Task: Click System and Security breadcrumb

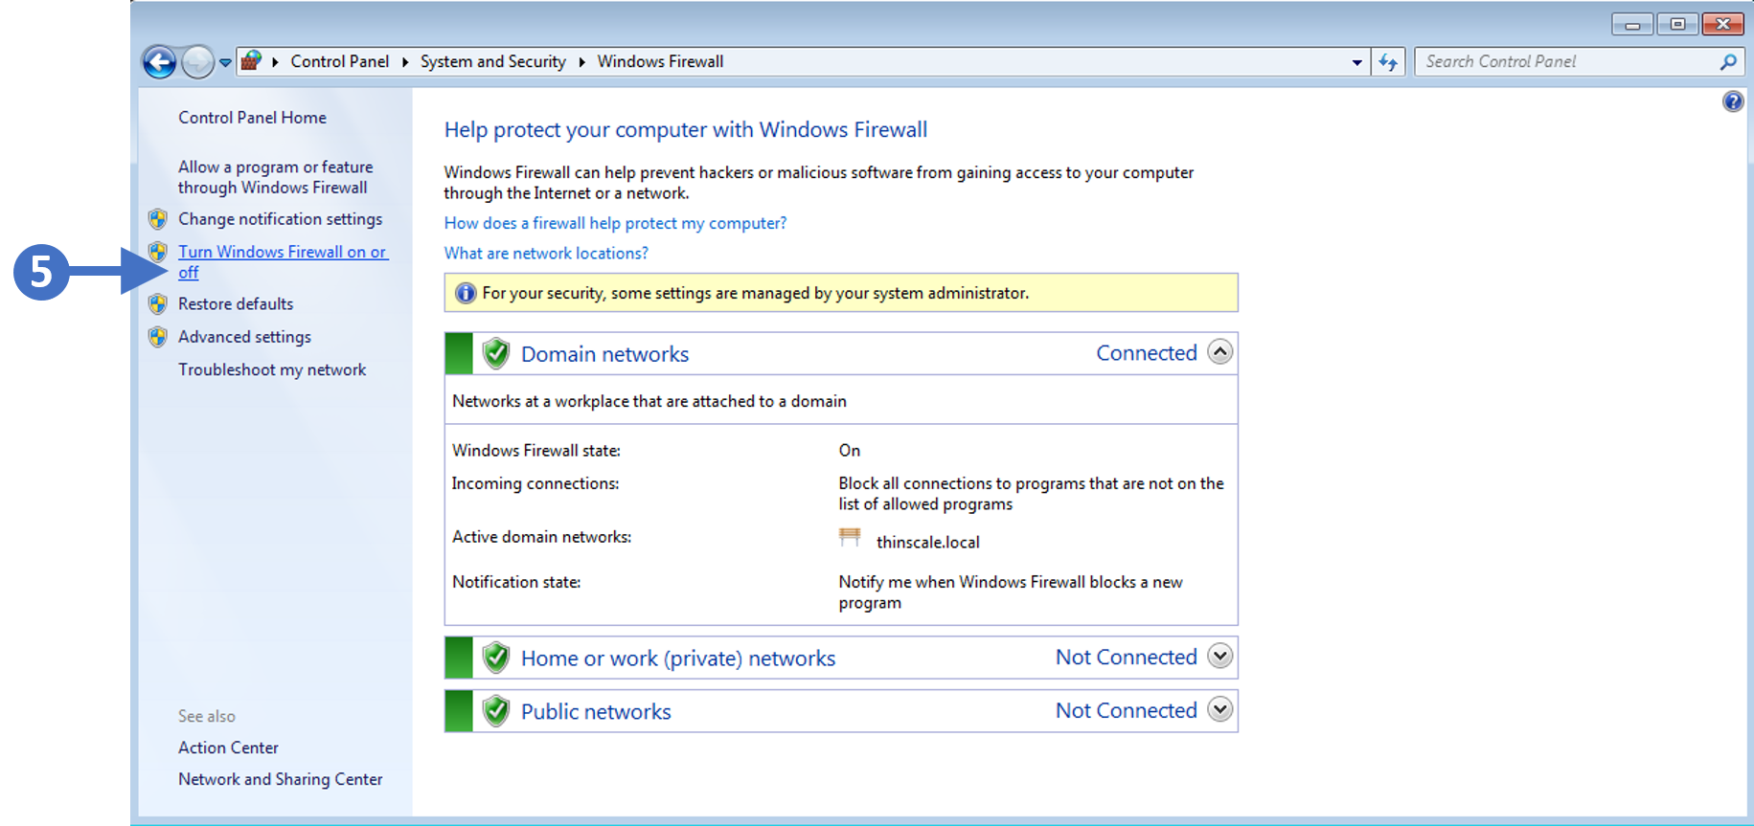Action: click(x=492, y=61)
